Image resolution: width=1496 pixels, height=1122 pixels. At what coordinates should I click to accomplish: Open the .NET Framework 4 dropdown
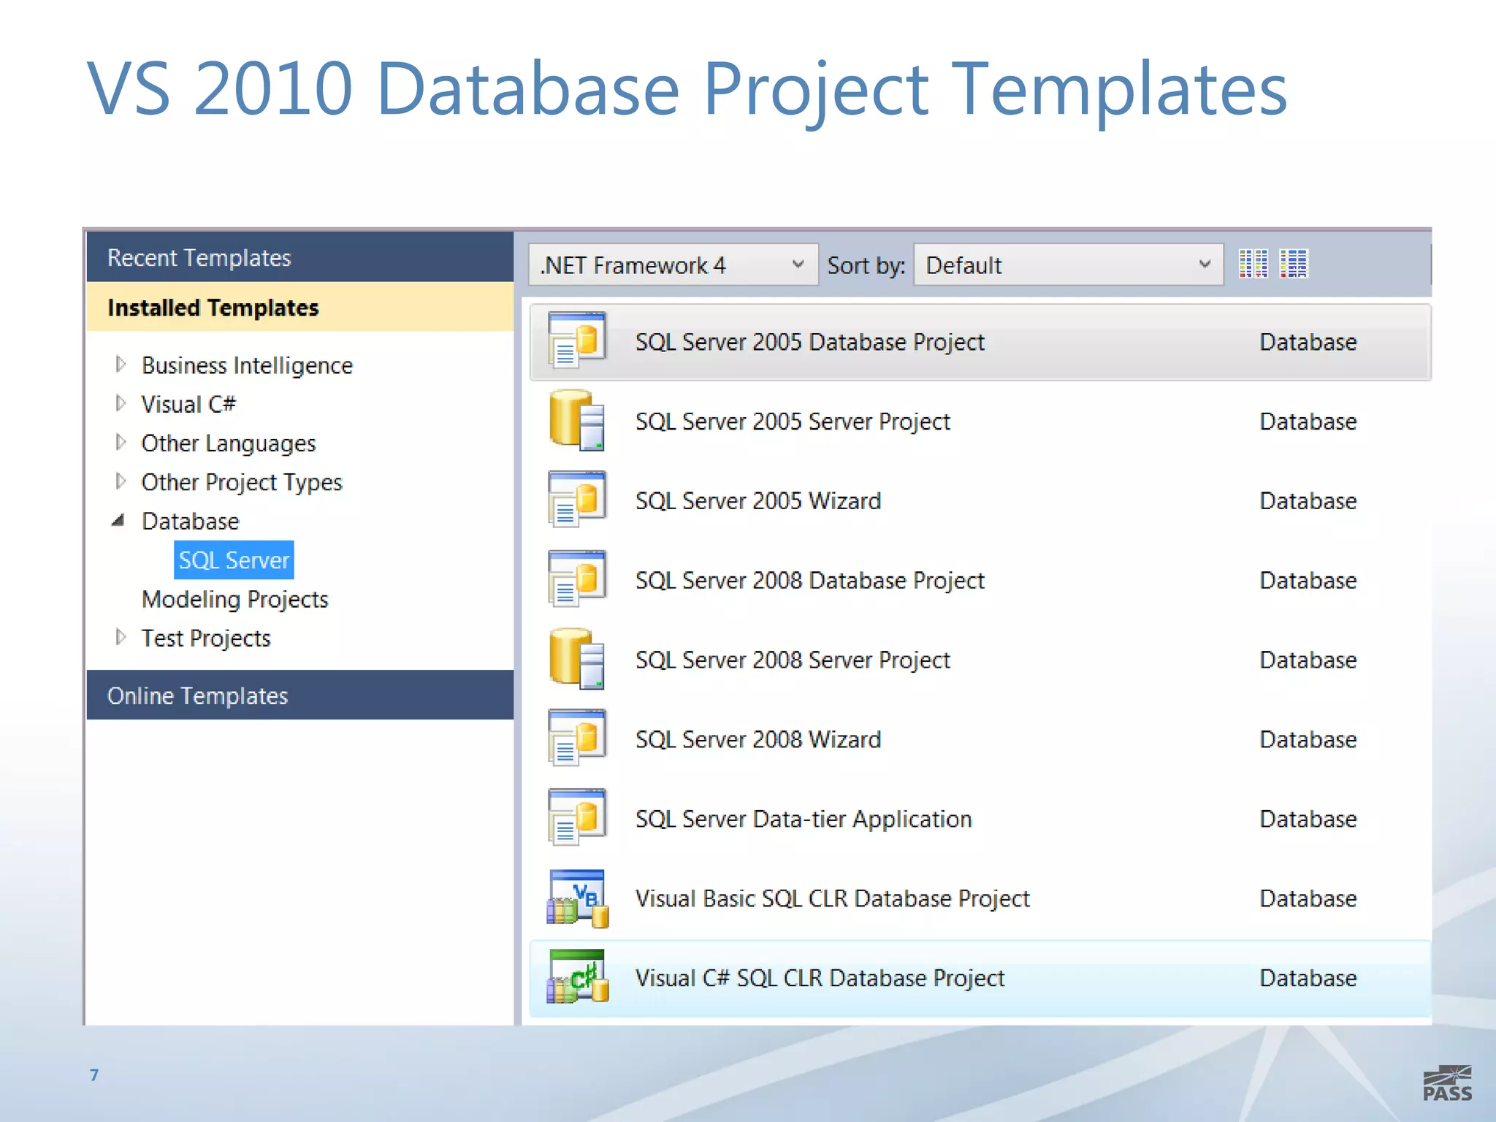(x=673, y=264)
